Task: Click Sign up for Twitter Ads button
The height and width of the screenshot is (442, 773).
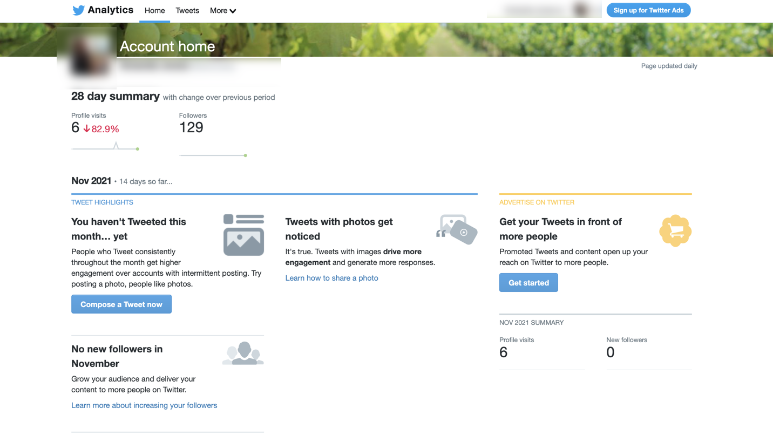Action: click(x=648, y=10)
